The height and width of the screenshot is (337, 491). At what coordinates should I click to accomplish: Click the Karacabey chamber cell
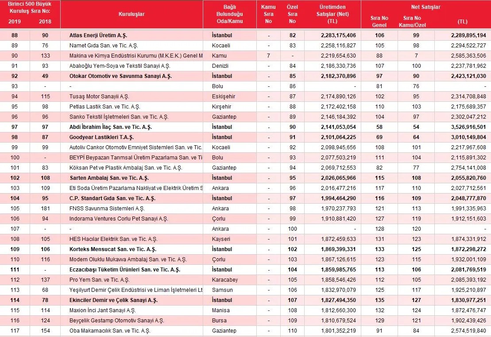225,280
